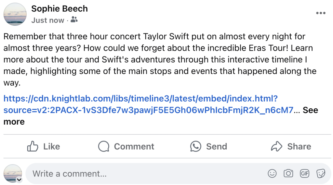Viewport: 333px width, 185px height.
Task: Click the speech bubble Comment icon
Action: click(x=103, y=147)
